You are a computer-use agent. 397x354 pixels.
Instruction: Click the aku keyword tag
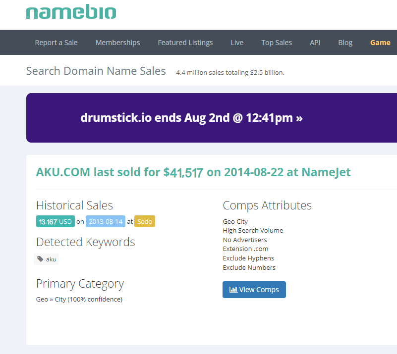46,259
